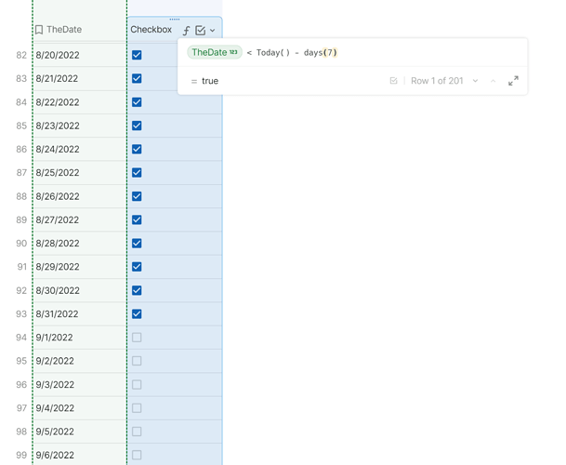Uncheck the checkbox for 8/22/2022

coord(137,102)
